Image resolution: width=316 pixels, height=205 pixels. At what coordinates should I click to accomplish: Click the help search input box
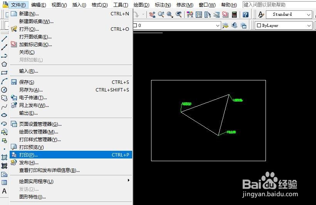(279, 5)
